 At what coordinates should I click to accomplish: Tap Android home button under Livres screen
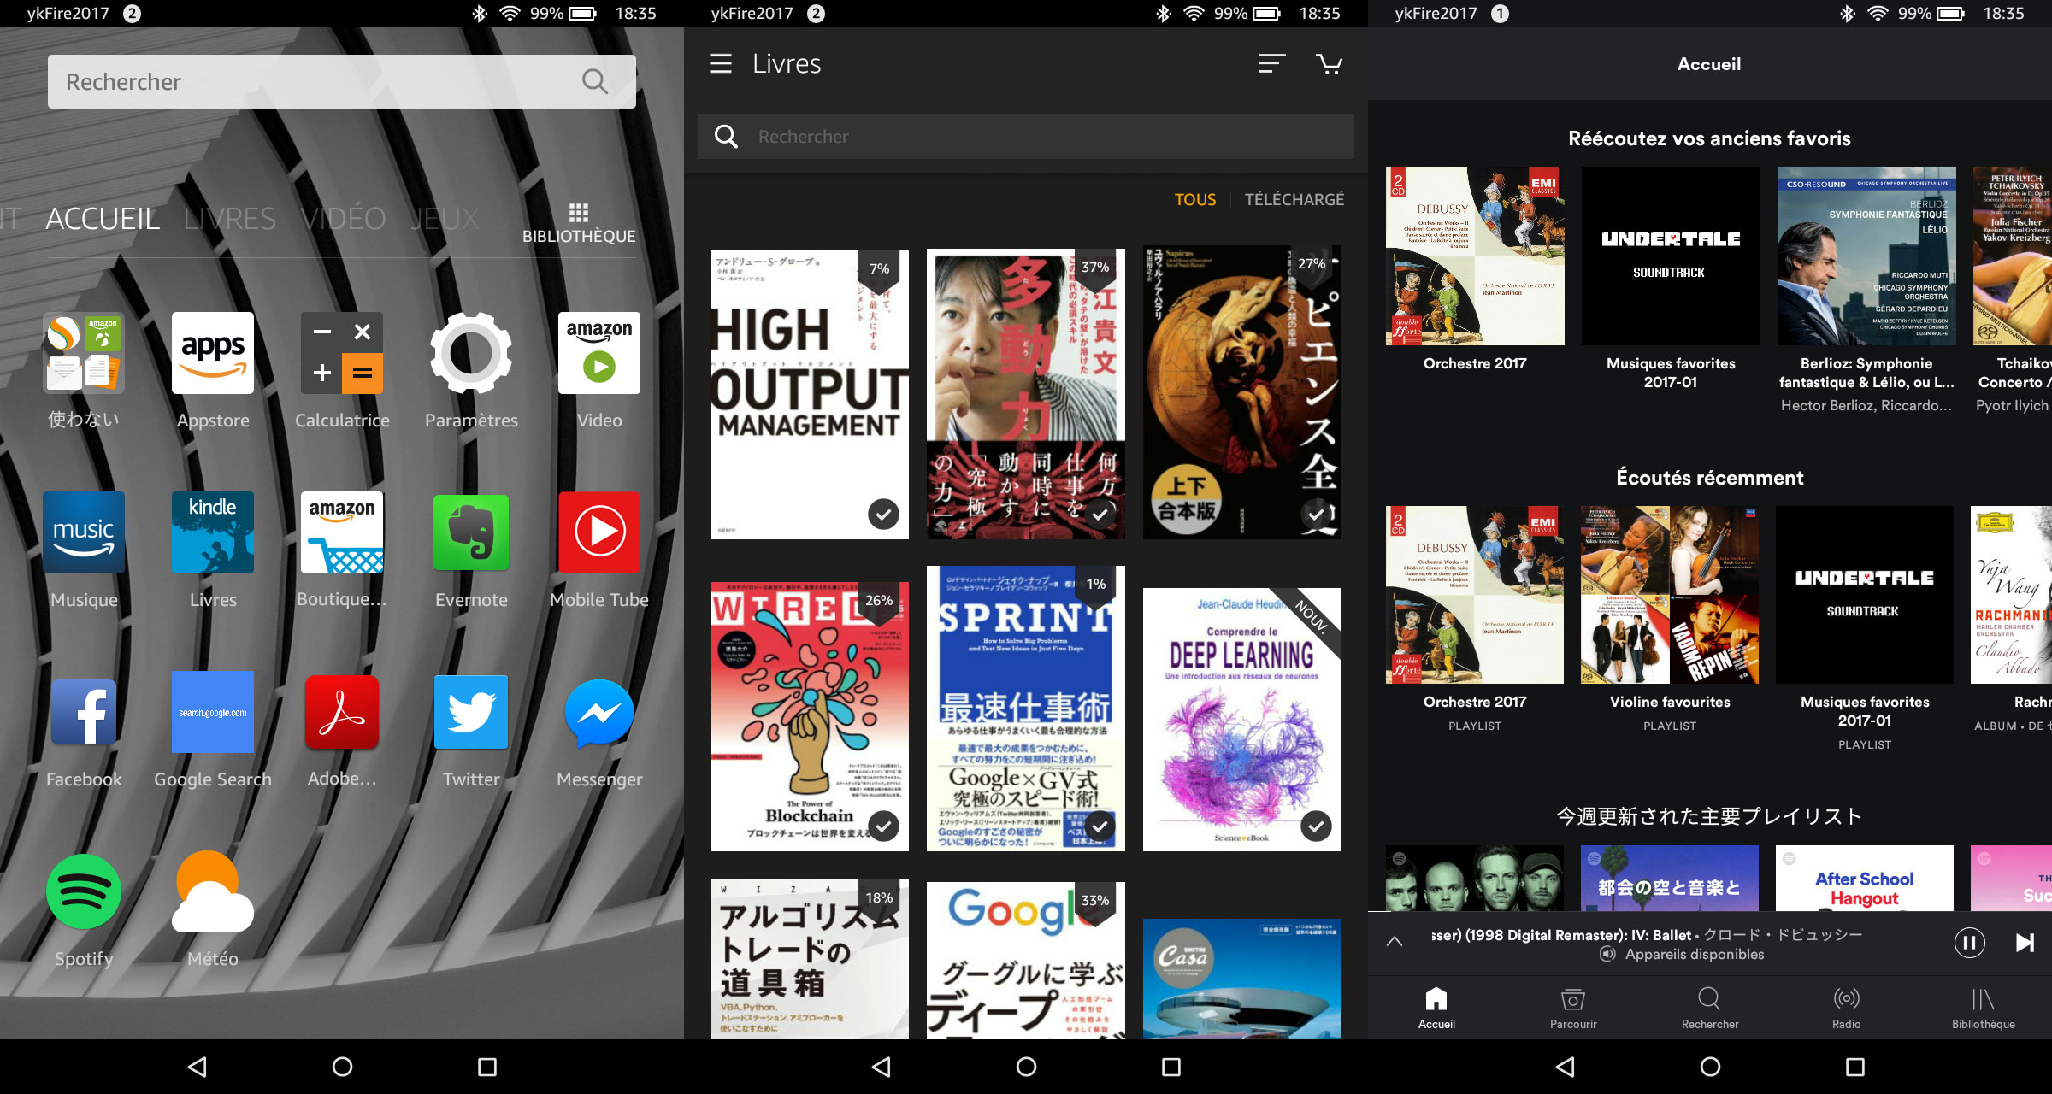(x=1026, y=1067)
